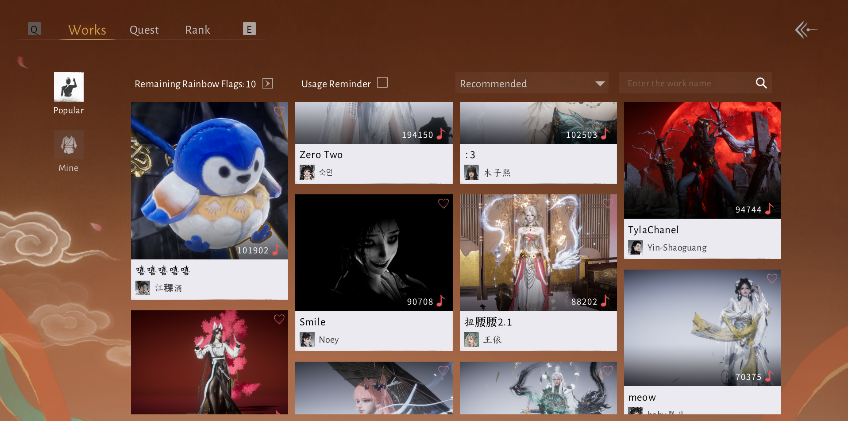This screenshot has width=848, height=421.
Task: Click the TylaChanel title
Action: click(653, 230)
